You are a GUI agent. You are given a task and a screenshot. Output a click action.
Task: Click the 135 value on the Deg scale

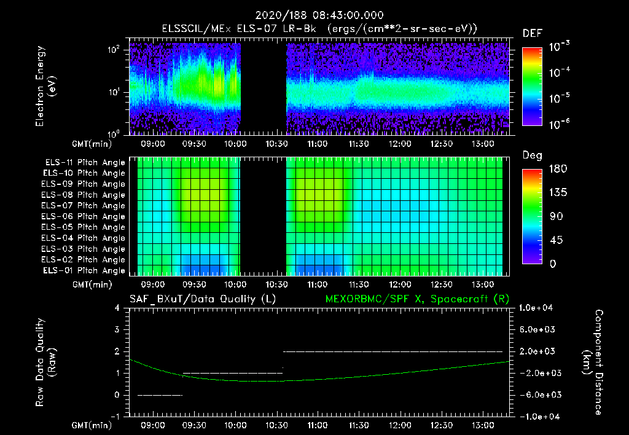(558, 193)
